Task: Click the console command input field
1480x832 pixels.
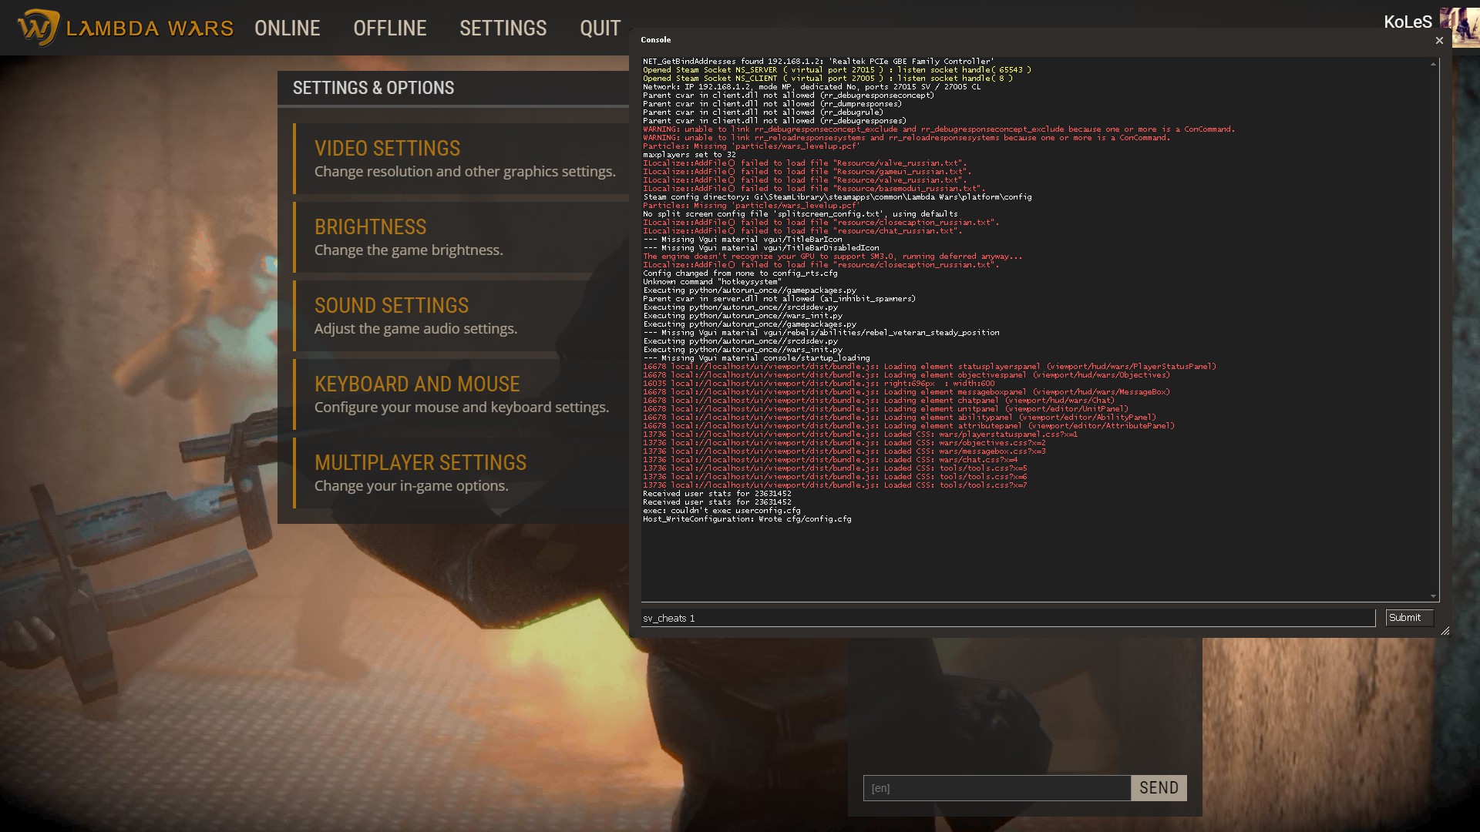Action: [x=1007, y=618]
